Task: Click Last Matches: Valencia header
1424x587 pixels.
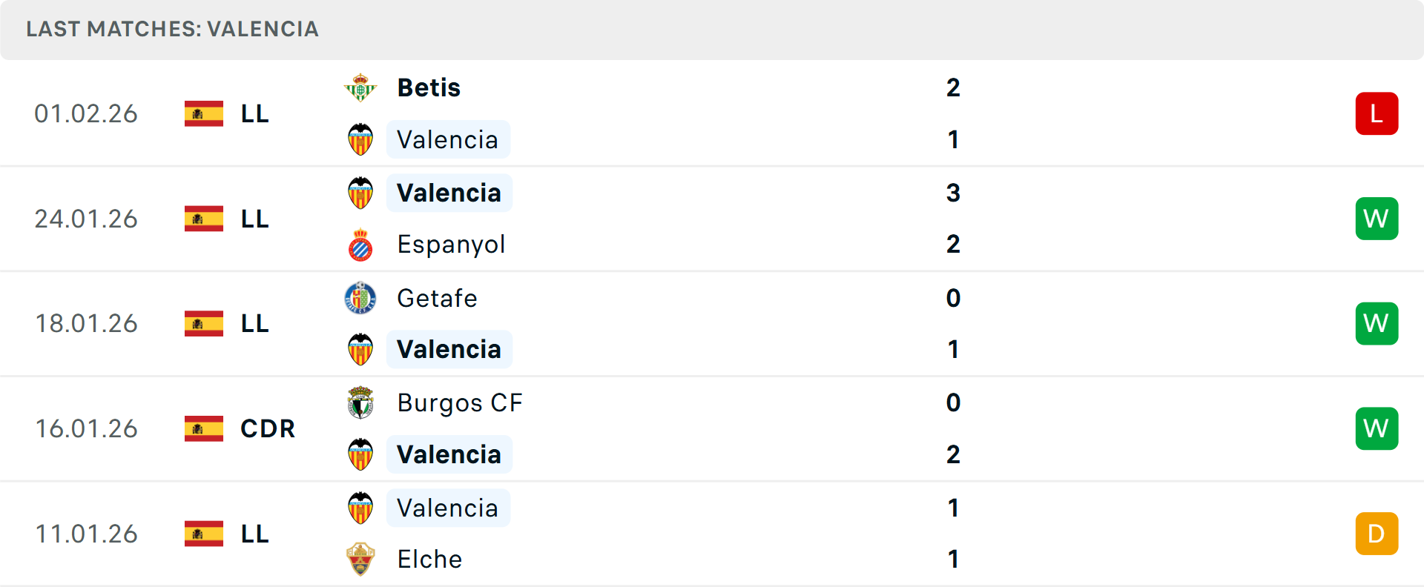Action: point(172,29)
